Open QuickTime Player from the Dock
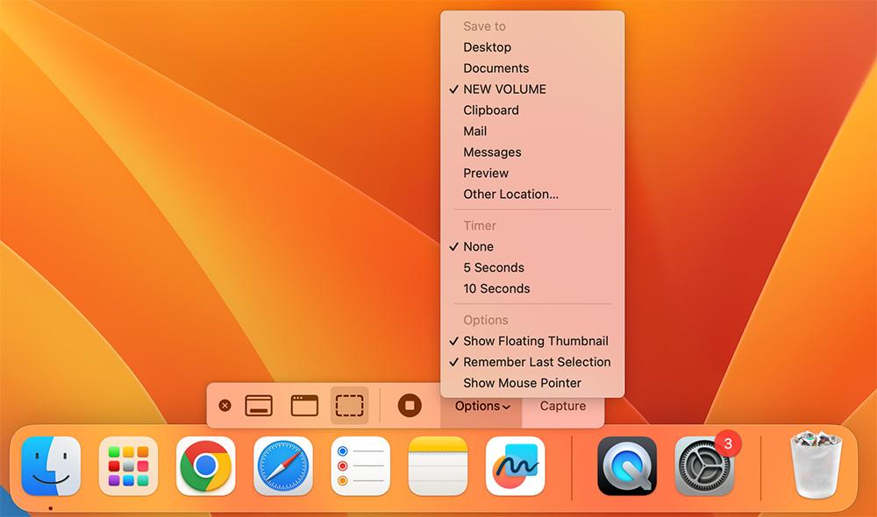 (x=627, y=466)
